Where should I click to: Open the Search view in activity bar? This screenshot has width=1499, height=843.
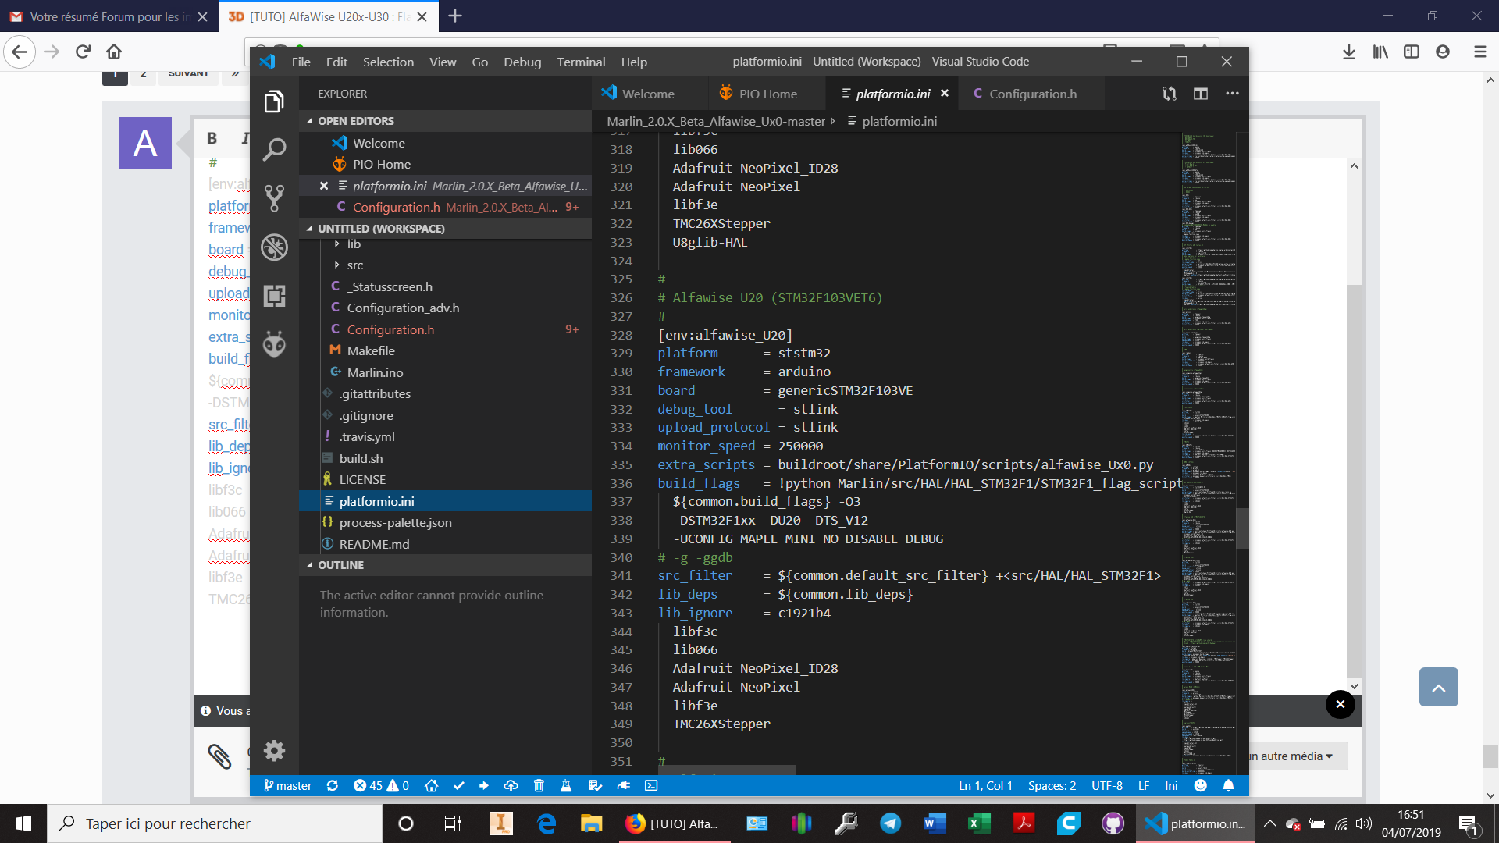274,149
